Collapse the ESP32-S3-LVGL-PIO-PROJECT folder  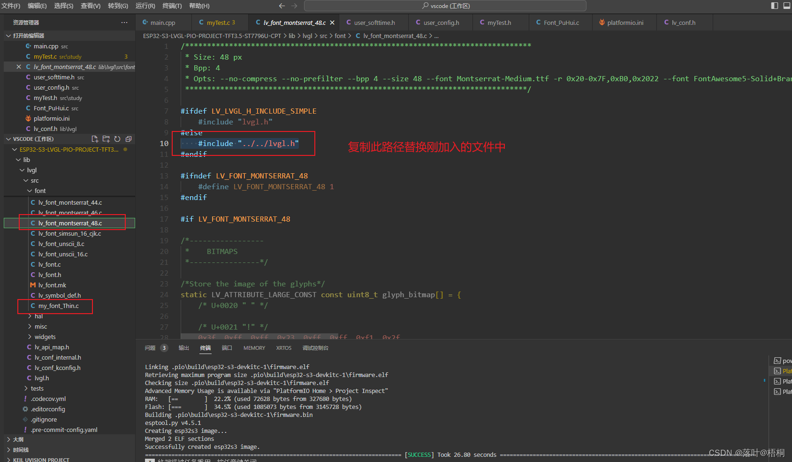point(69,149)
